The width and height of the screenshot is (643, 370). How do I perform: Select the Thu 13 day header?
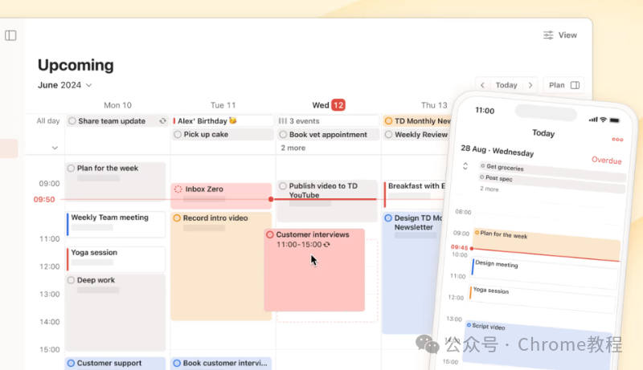click(434, 105)
